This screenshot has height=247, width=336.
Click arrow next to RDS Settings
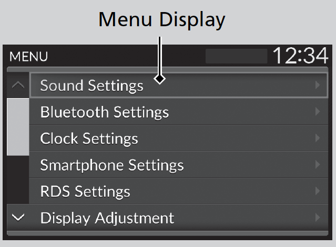318,191
